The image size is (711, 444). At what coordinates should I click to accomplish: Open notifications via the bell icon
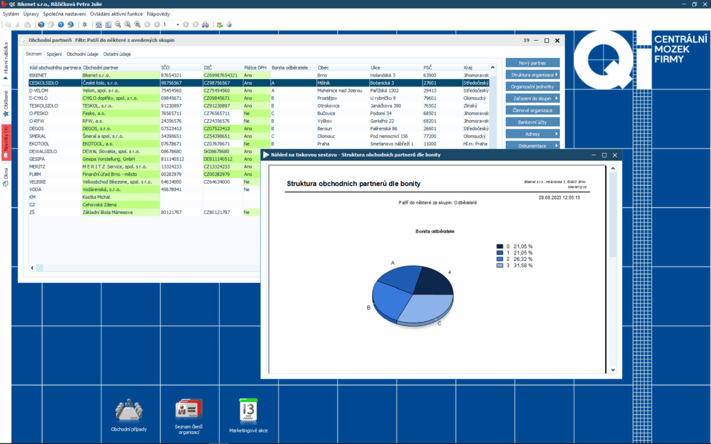coord(85,24)
